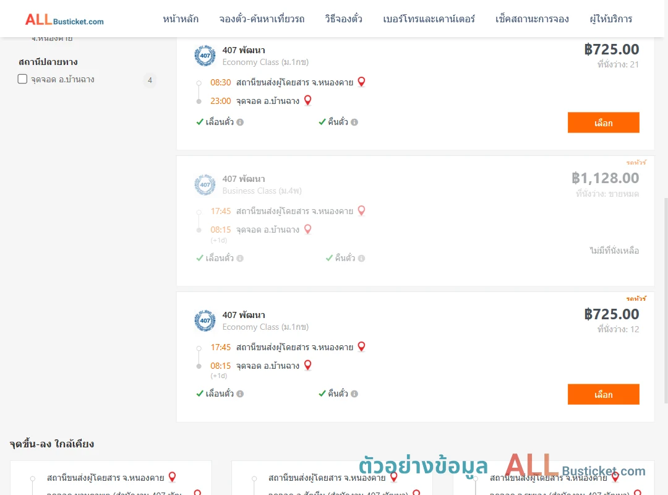Click the ที่นั่งว่าง: 12 seat count

click(x=618, y=330)
